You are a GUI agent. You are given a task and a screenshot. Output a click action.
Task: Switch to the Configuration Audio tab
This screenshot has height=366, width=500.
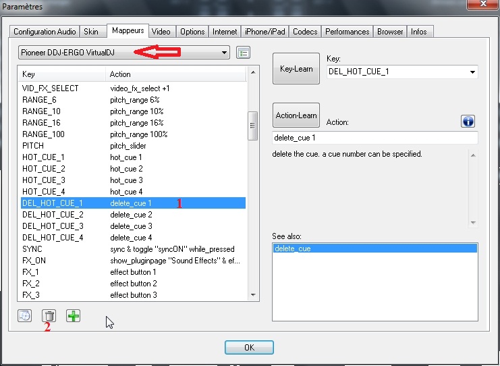coord(45,32)
